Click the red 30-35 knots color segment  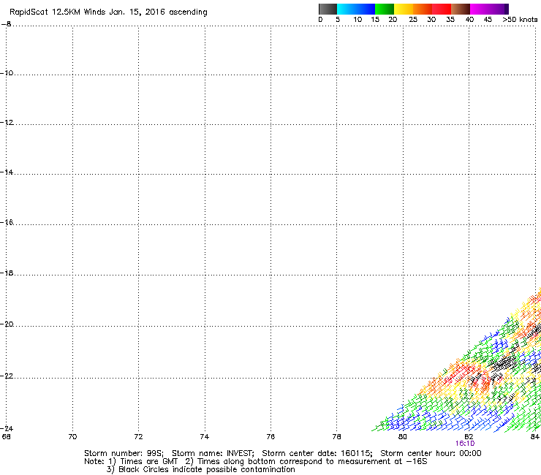point(442,9)
